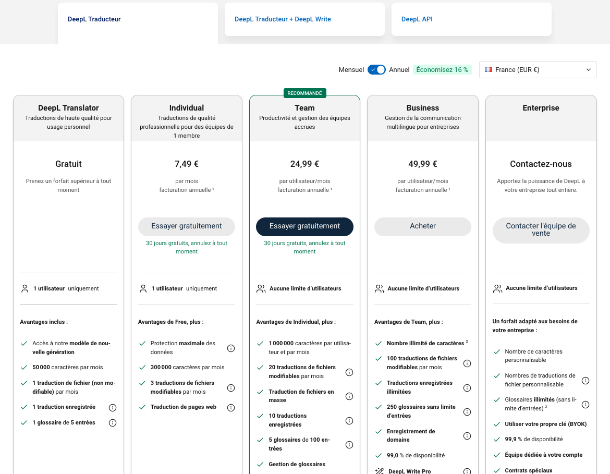Open info for Traductions enregistrées illimitées
610x474 pixels.
point(467,387)
